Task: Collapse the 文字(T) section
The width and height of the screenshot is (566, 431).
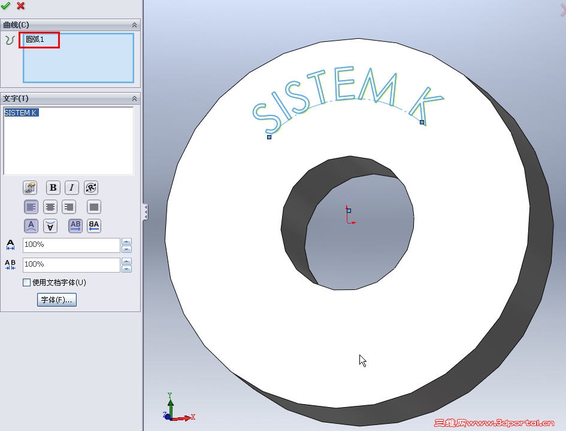Action: click(134, 99)
